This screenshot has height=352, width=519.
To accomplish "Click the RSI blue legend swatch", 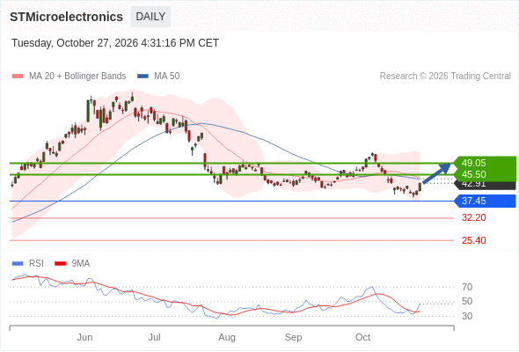I will coord(18,264).
